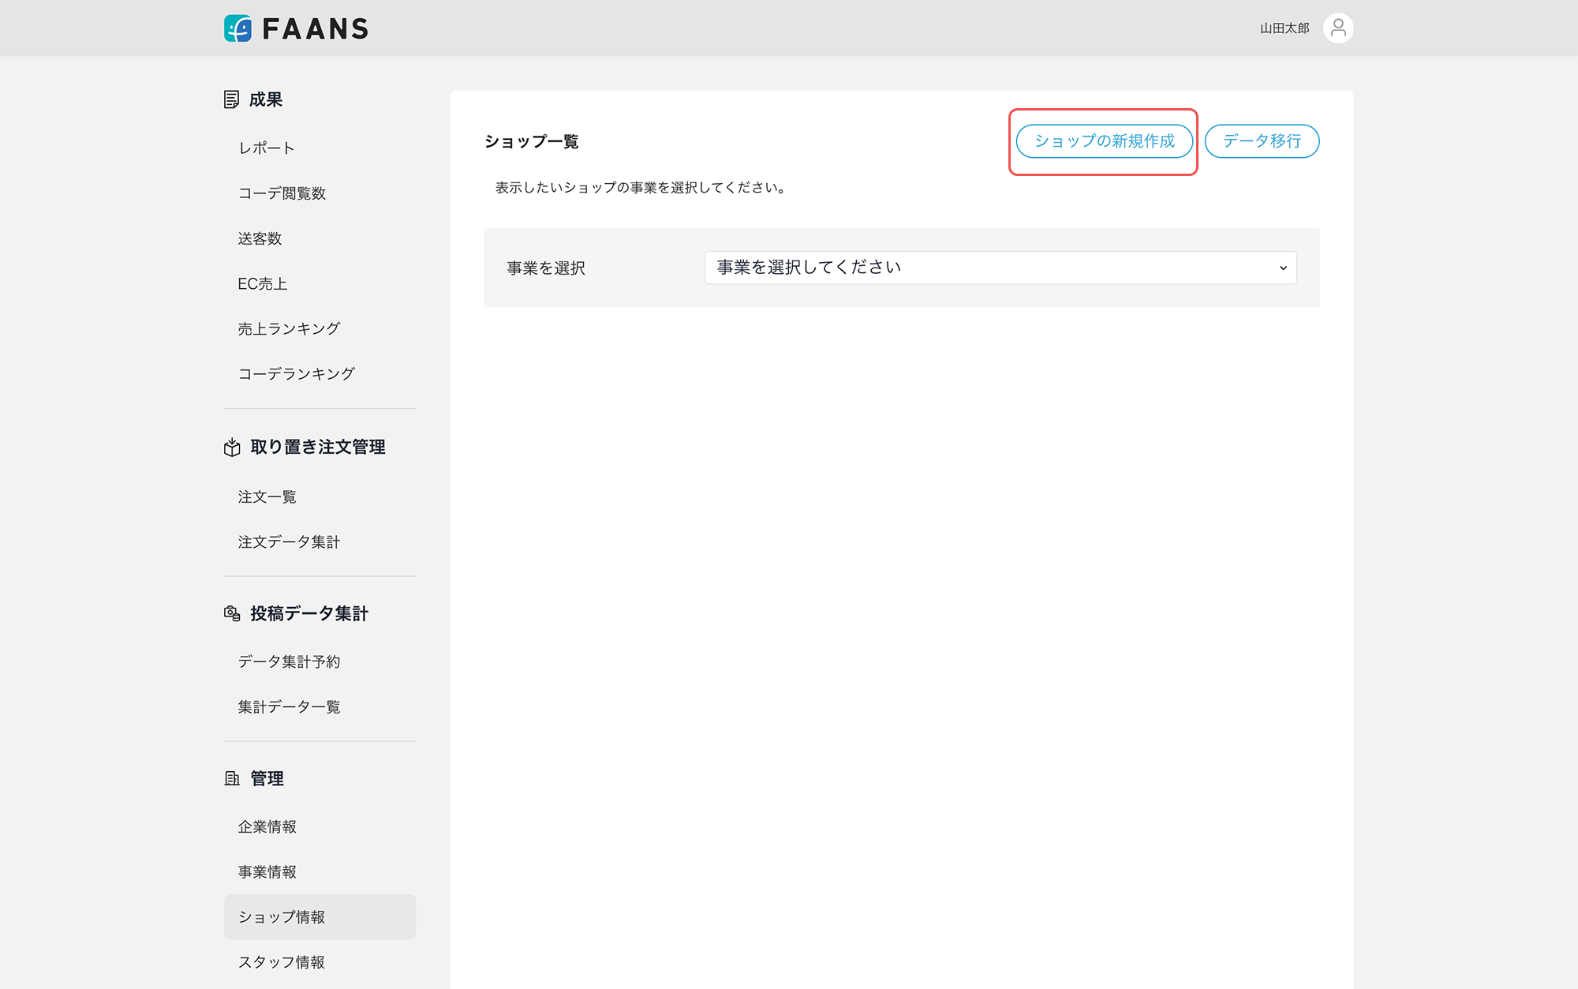The width and height of the screenshot is (1578, 989).
Task: Select データ集計予約 menu item
Action: pos(289,661)
